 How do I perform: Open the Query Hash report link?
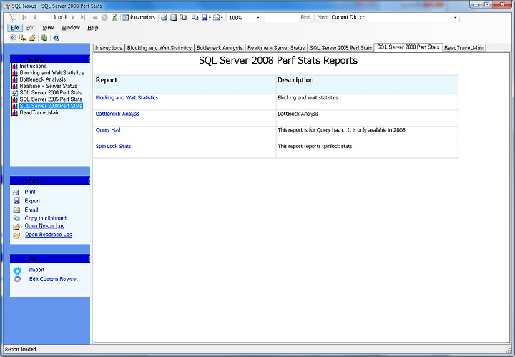point(109,130)
